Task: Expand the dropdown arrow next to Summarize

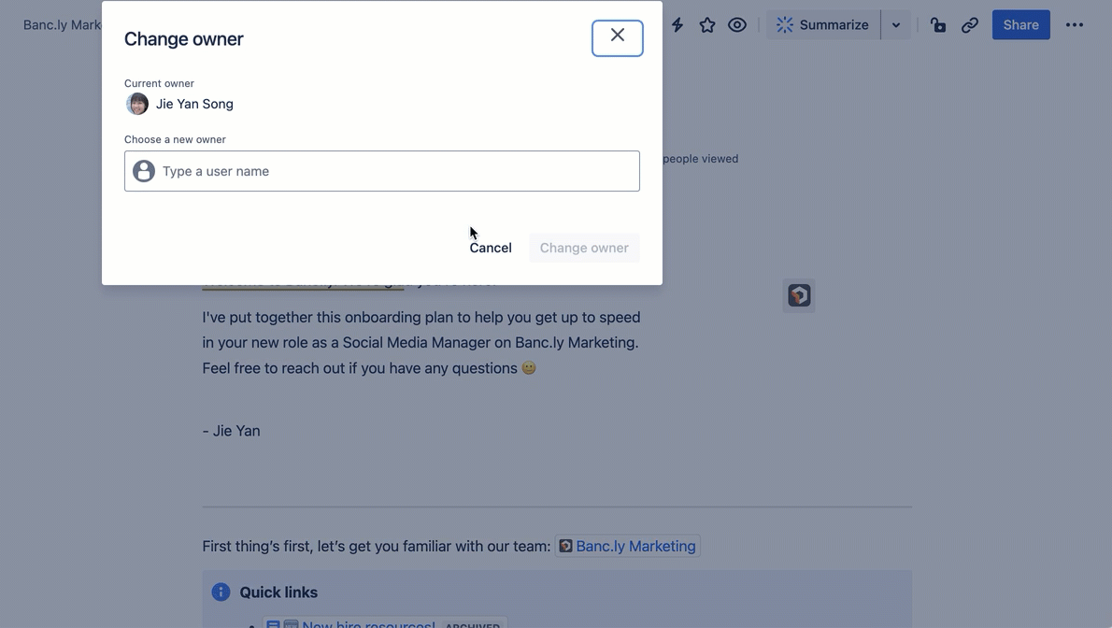Action: [x=896, y=25]
